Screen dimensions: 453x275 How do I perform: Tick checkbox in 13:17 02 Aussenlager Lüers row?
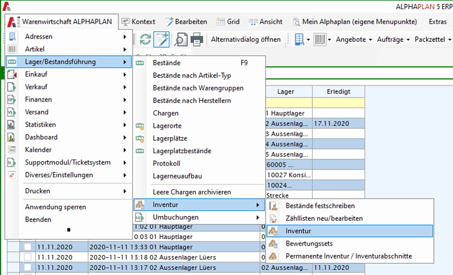[x=28, y=267]
